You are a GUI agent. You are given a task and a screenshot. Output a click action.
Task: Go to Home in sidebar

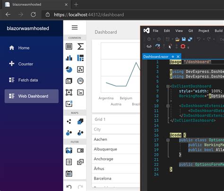(32, 48)
